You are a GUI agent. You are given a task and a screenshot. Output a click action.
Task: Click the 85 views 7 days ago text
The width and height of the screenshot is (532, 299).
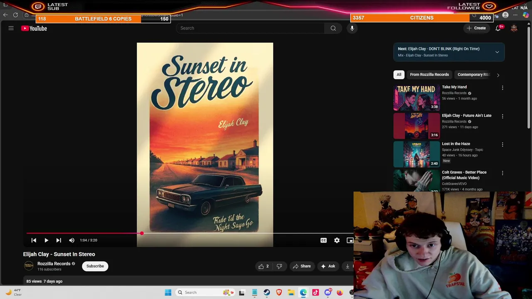pos(44,281)
